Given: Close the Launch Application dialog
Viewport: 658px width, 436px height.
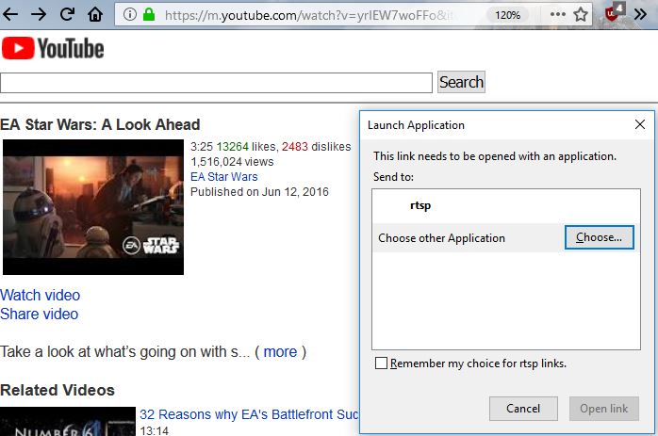Looking at the screenshot, I should coord(640,124).
